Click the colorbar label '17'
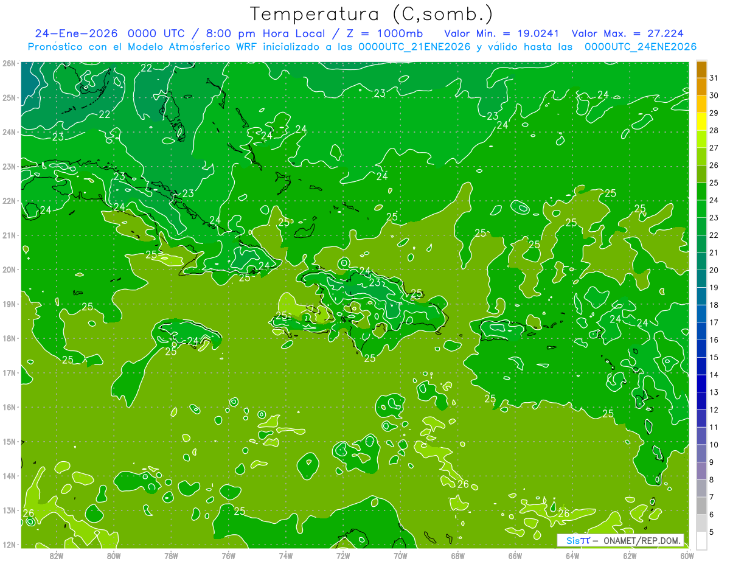730x564 pixels. [x=714, y=322]
